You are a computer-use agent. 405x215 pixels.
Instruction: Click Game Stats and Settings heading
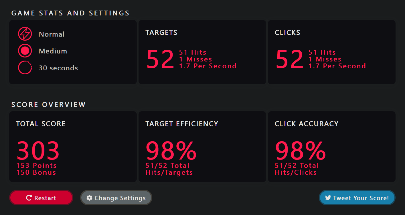coord(70,13)
